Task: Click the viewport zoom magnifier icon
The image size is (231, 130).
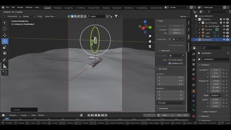Action: coord(150,36)
